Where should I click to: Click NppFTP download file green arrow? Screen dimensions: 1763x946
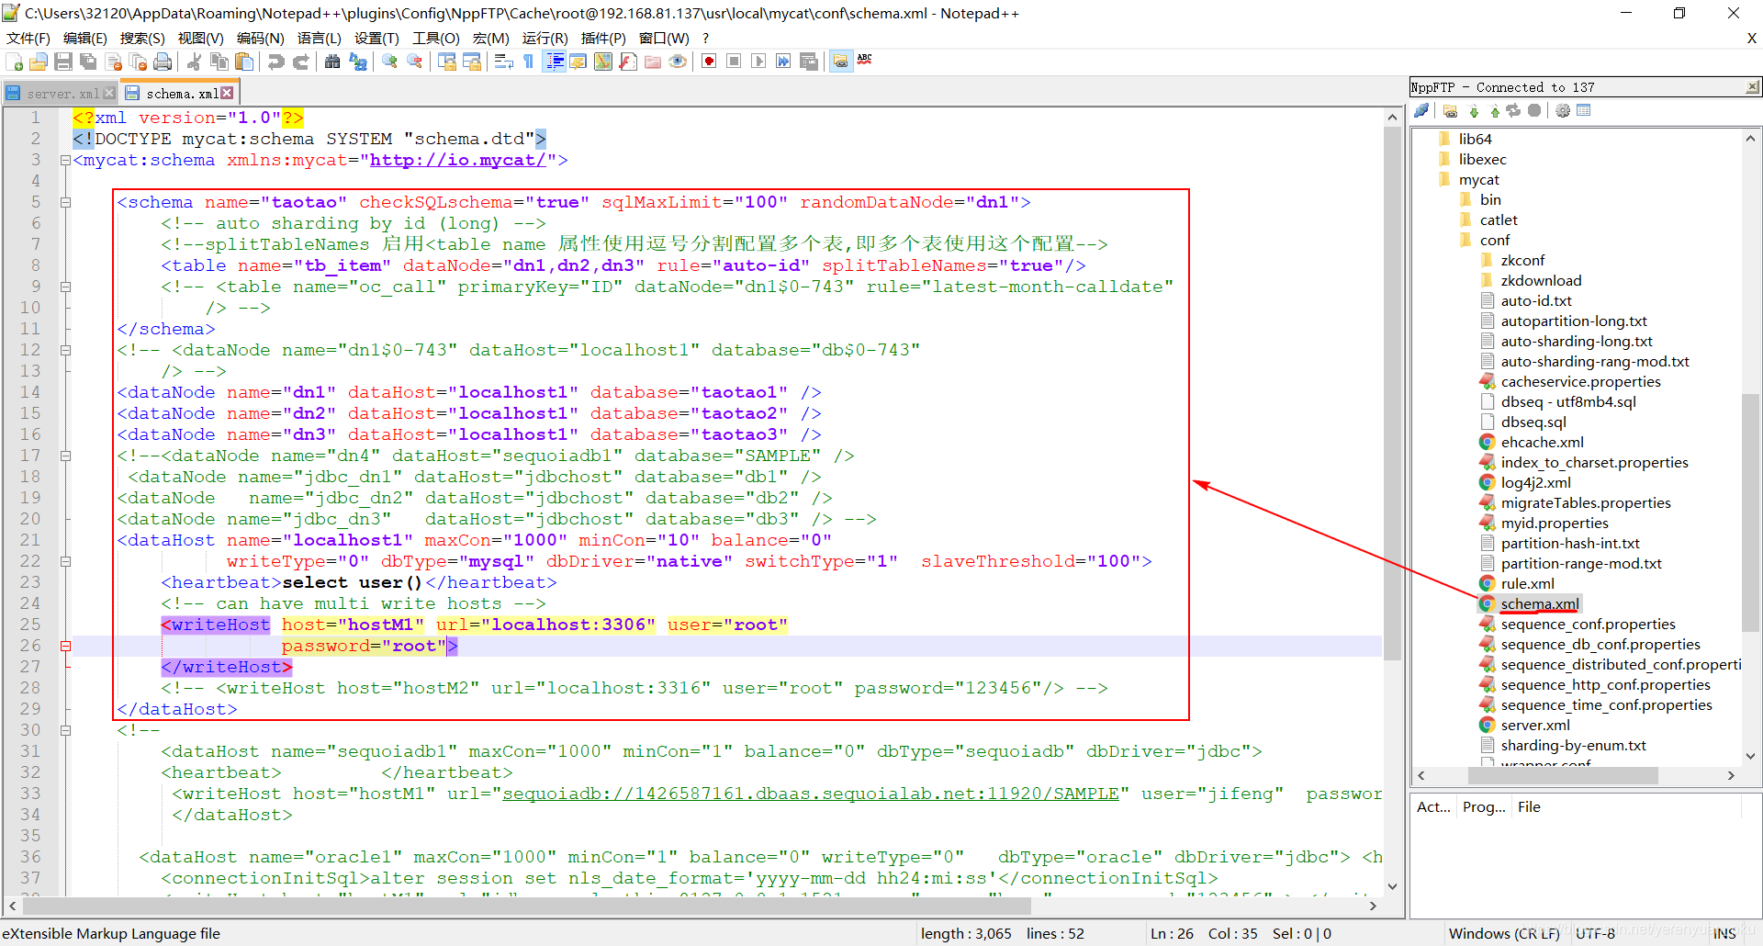click(1474, 111)
